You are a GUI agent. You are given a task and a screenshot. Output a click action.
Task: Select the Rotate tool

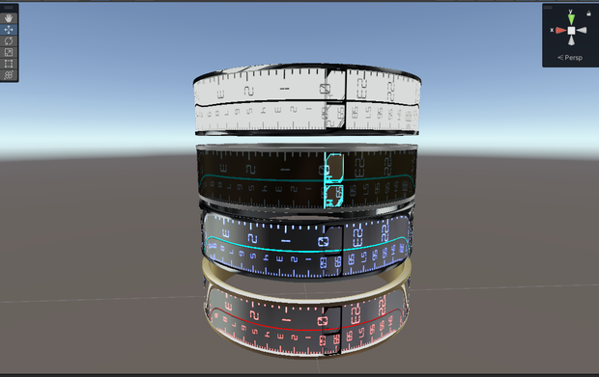pos(9,40)
